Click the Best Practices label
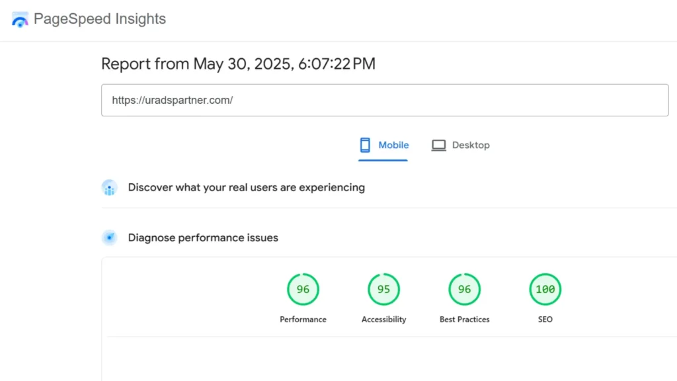The image size is (677, 381). pyautogui.click(x=465, y=319)
